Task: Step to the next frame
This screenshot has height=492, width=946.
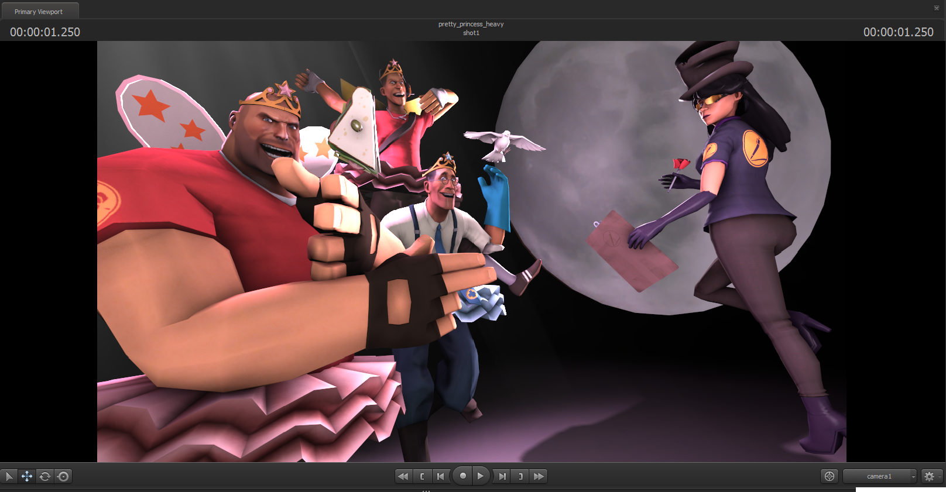Action: [502, 476]
